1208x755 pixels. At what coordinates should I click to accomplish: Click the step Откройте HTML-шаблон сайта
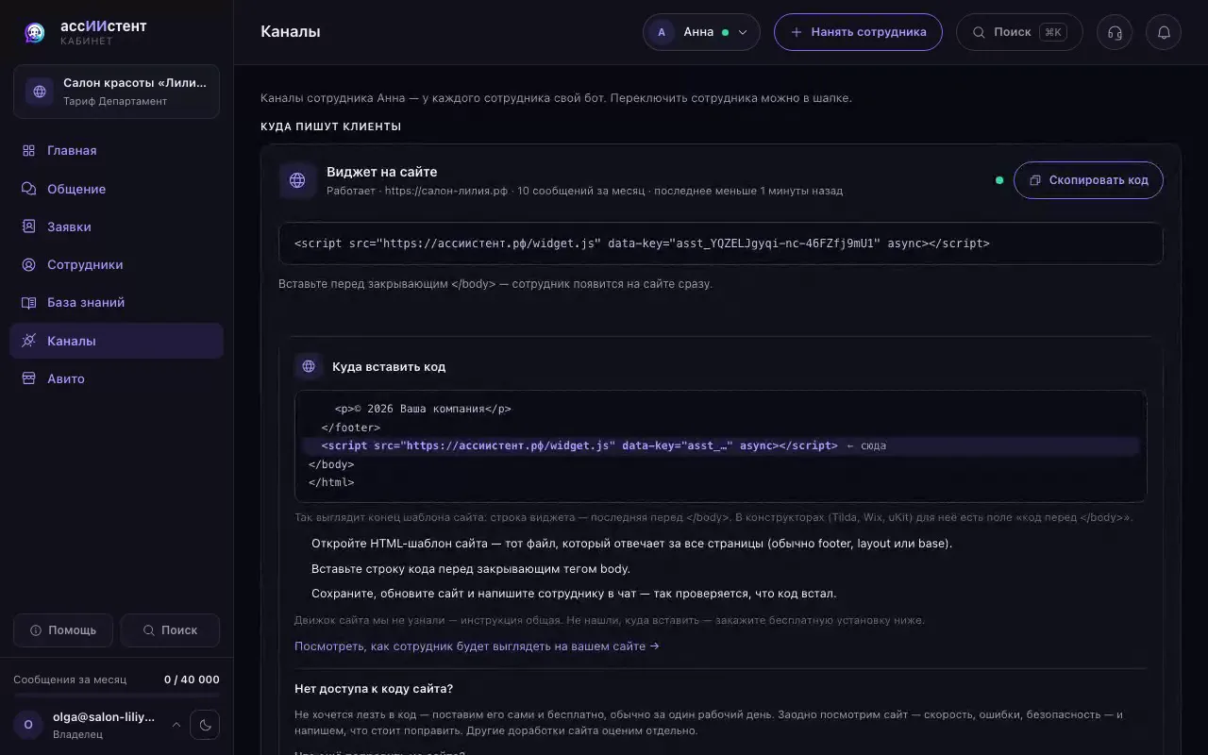tap(631, 544)
